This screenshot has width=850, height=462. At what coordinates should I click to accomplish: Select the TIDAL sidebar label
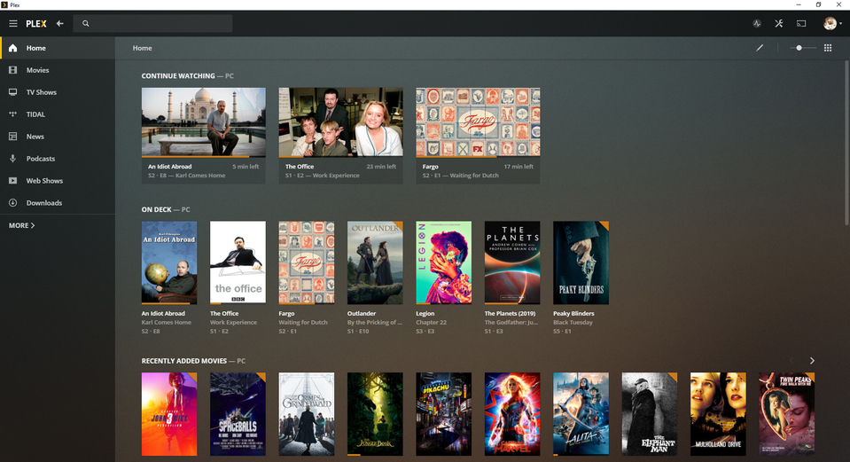coord(35,114)
